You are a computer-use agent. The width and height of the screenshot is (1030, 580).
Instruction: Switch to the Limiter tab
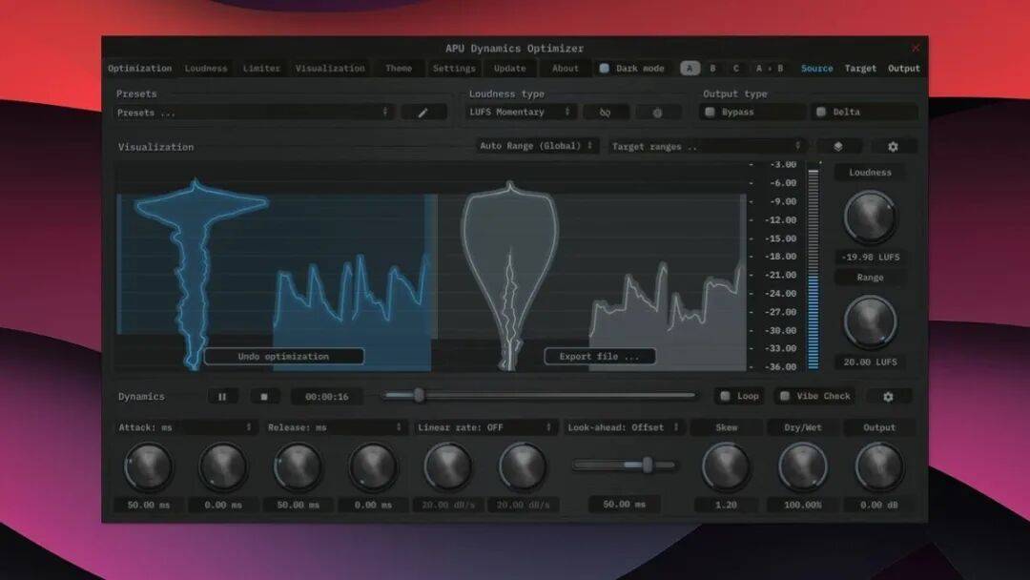[261, 68]
